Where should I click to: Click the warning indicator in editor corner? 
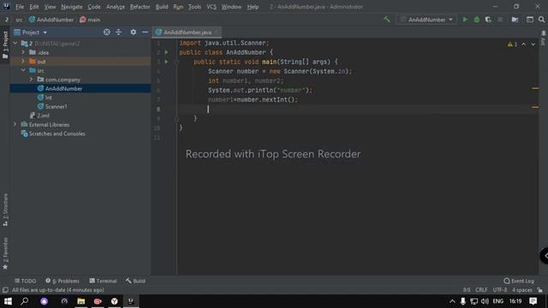pos(512,44)
